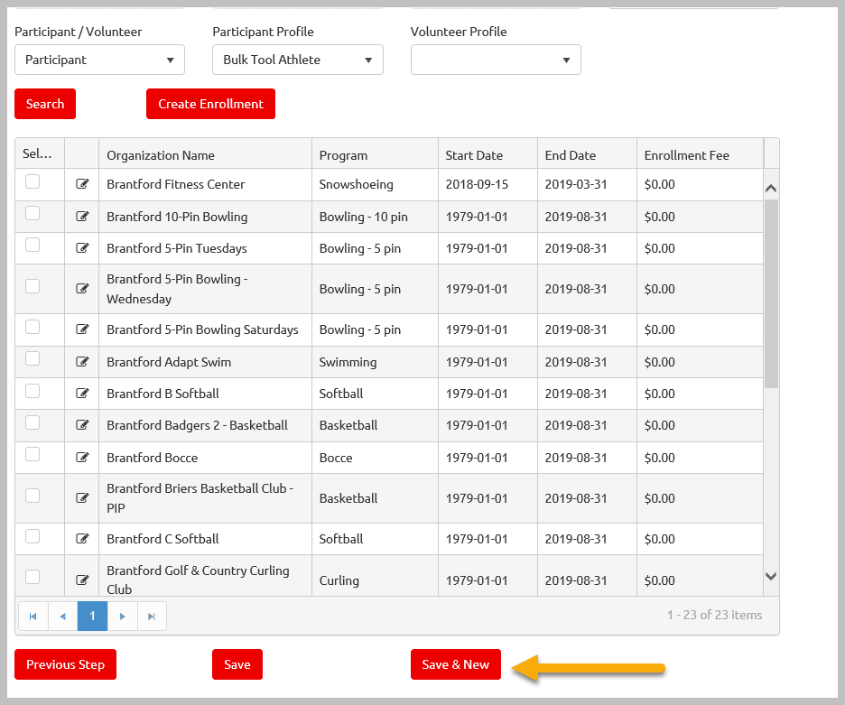This screenshot has width=845, height=705.
Task: Go back with Previous Step button
Action: [x=65, y=664]
